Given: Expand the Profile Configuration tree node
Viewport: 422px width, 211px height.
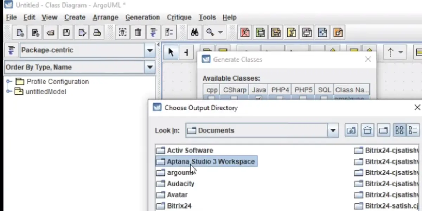Looking at the screenshot, I should 9,82.
